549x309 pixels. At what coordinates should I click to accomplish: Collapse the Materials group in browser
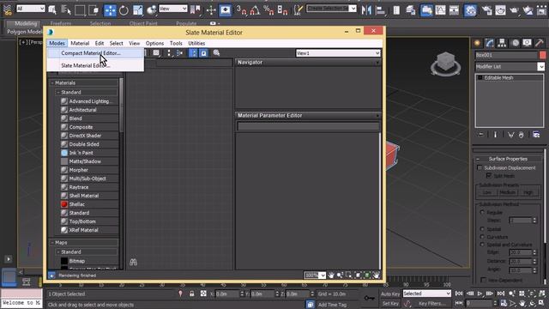point(52,83)
